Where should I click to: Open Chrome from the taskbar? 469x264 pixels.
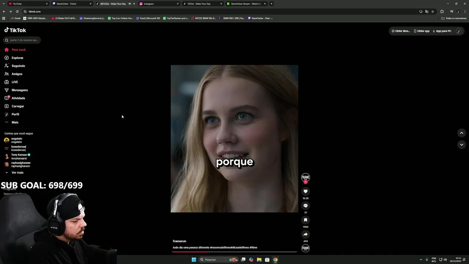(275, 260)
